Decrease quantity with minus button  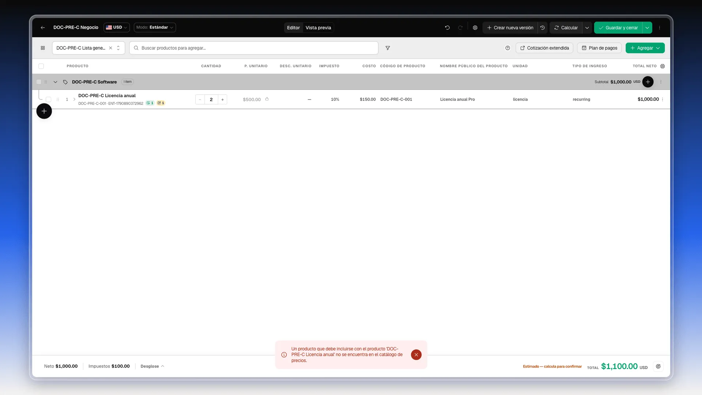pyautogui.click(x=200, y=99)
